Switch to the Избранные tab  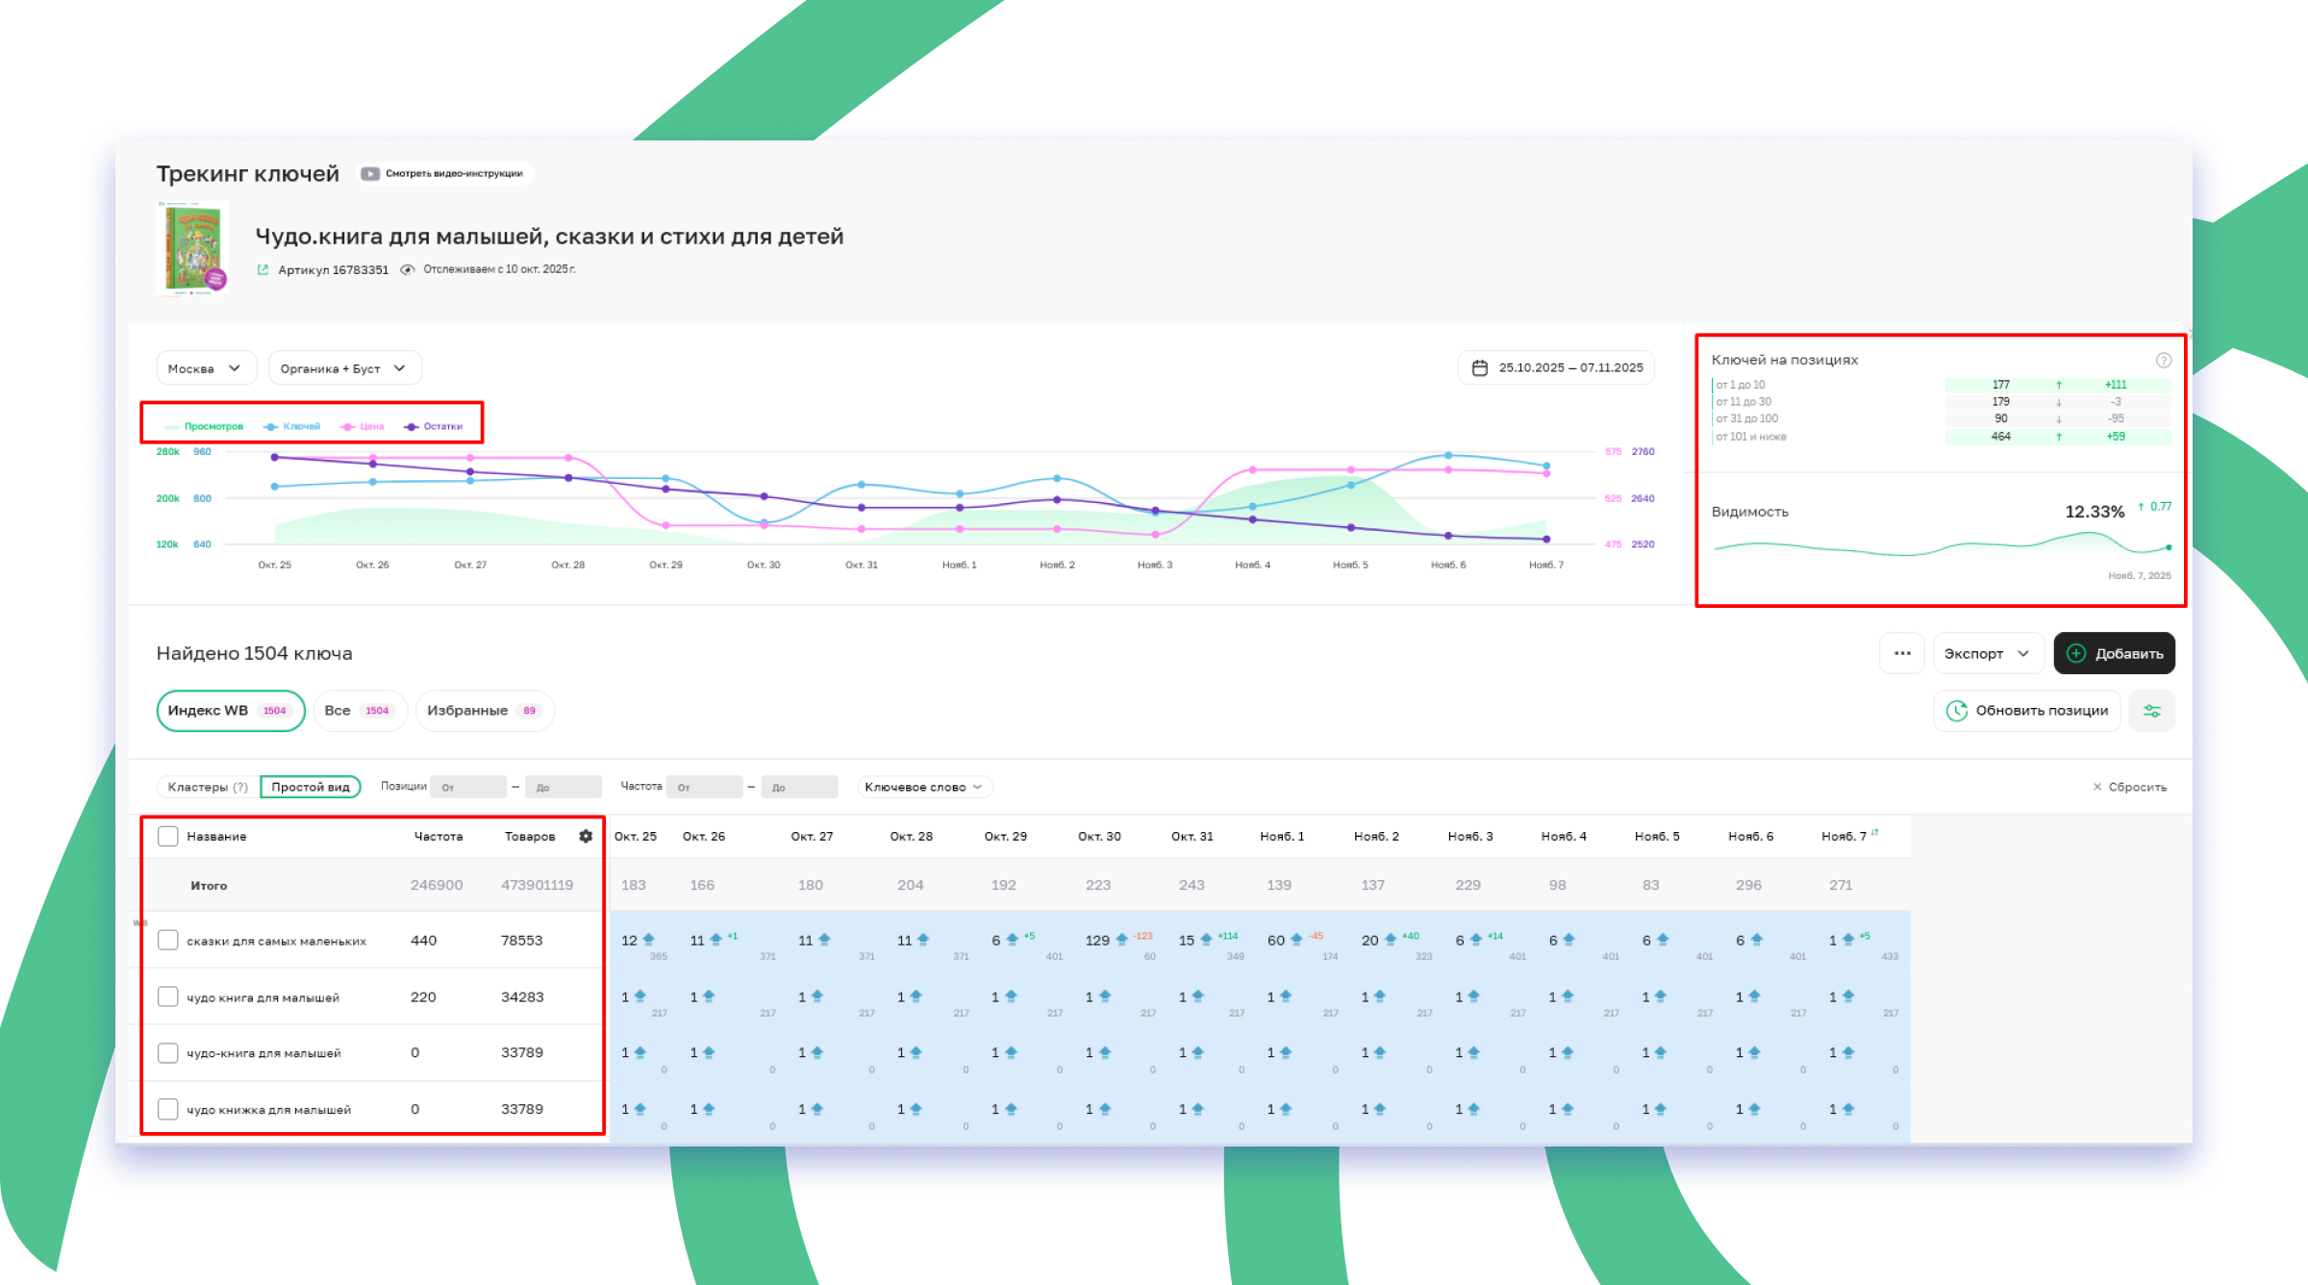[484, 711]
